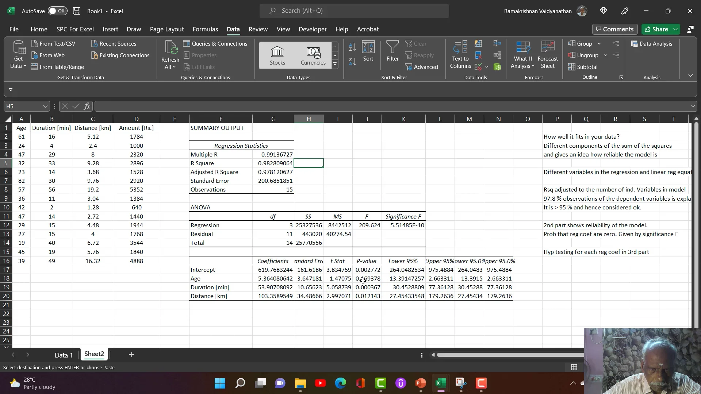Open What-If Analysis

(x=523, y=55)
